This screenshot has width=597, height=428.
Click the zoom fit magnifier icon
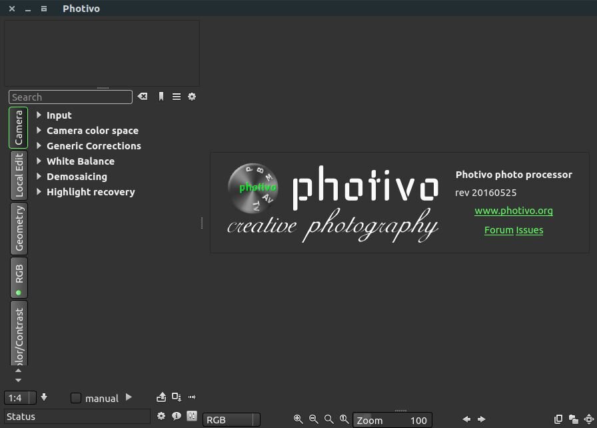(x=329, y=419)
